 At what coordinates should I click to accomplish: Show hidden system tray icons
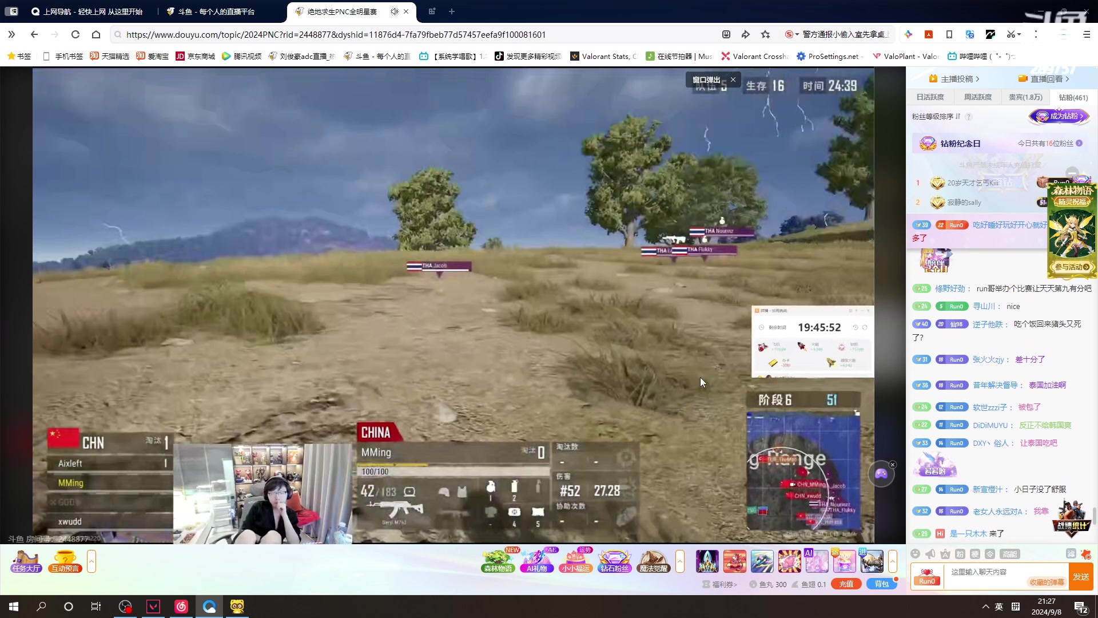coord(985,607)
